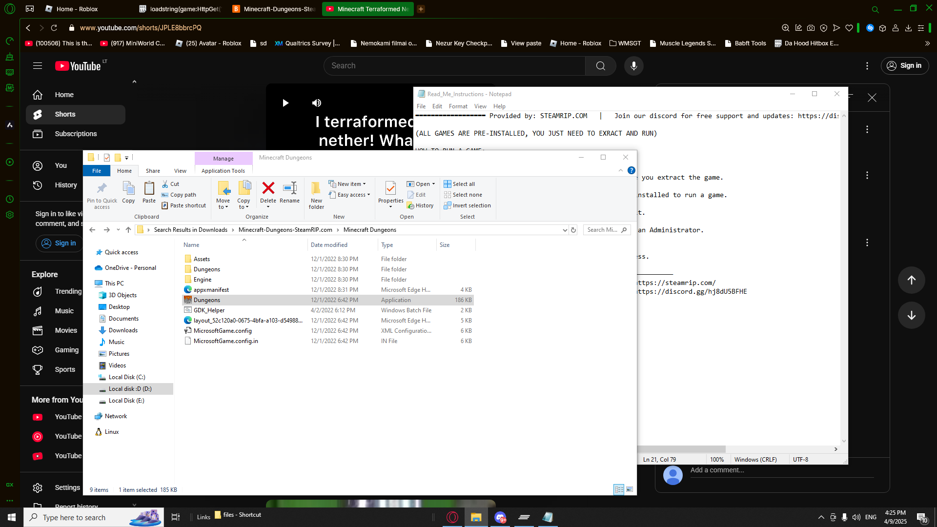Open Notepad Format menu
Screen dimensions: 937x527
click(x=458, y=106)
